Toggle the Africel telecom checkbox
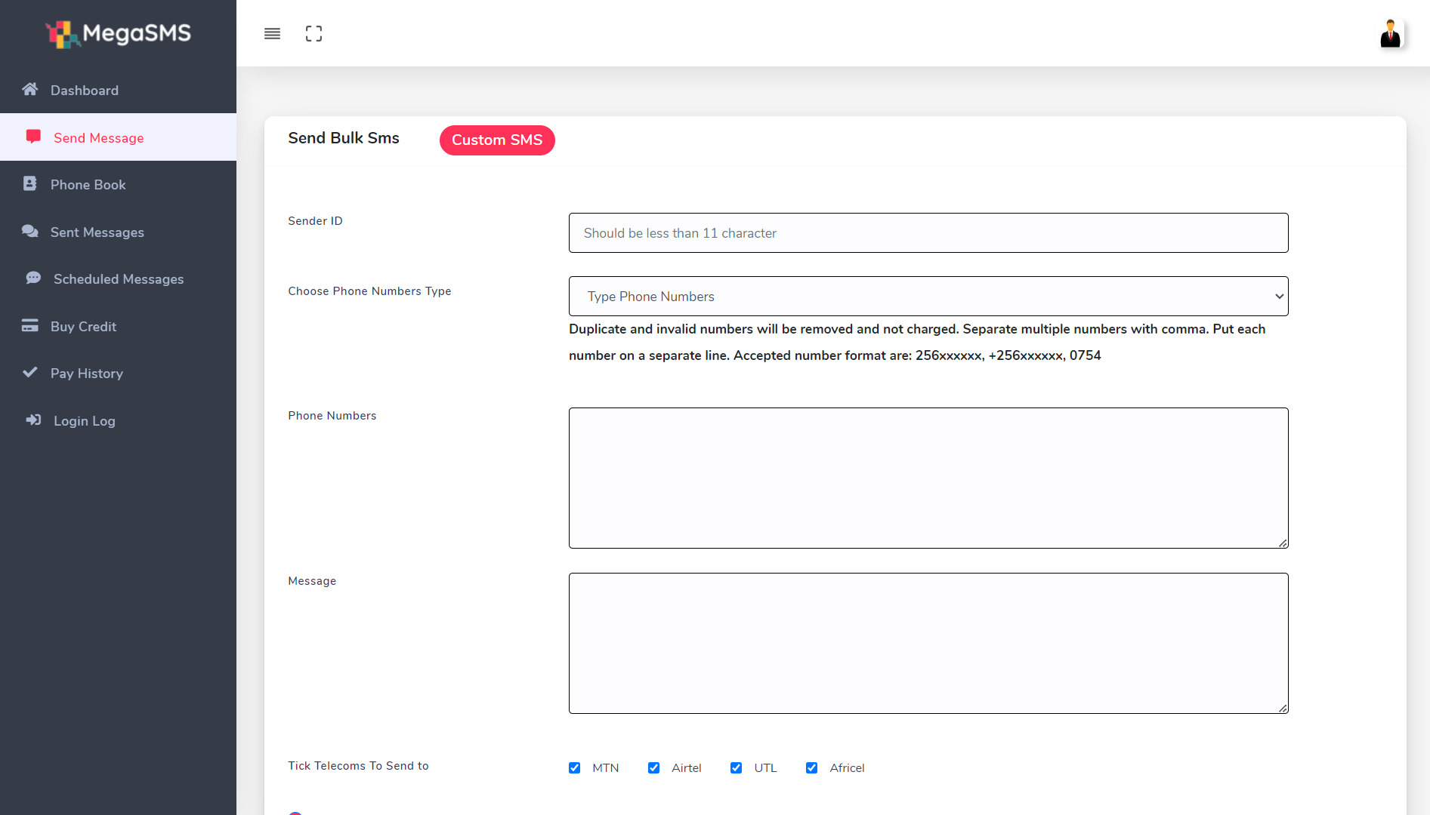This screenshot has width=1430, height=815. tap(812, 767)
